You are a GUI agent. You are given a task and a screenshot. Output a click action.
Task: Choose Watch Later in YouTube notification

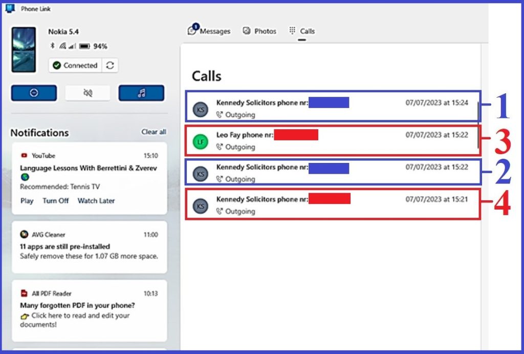tap(96, 201)
